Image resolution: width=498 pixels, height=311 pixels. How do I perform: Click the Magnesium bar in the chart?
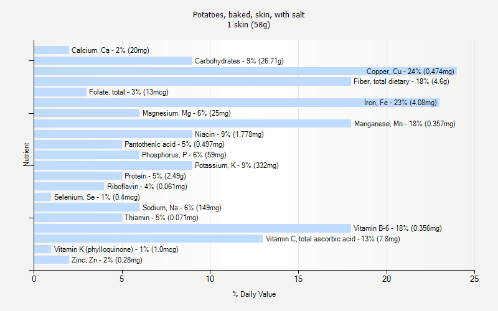click(x=87, y=113)
